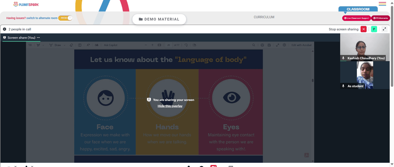
Task: Open the PDF contents list icon
Action: coord(30,45)
